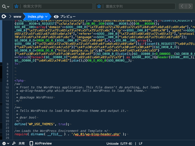This screenshot has width=195, height=146.
Task: Select the www path segment
Action: click(17, 17)
